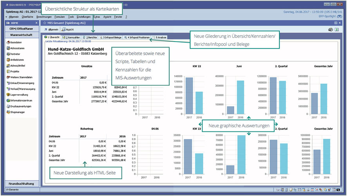This screenshot has width=347, height=196.
Task: Click the Ansicht button in MIS toolbar
Action: (68, 29)
